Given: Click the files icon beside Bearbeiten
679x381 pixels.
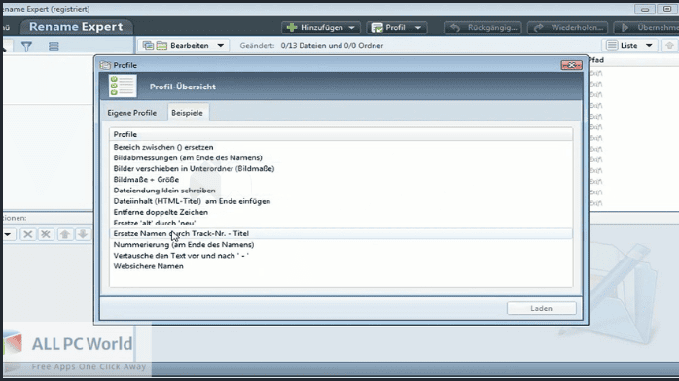Looking at the screenshot, I should tap(148, 45).
